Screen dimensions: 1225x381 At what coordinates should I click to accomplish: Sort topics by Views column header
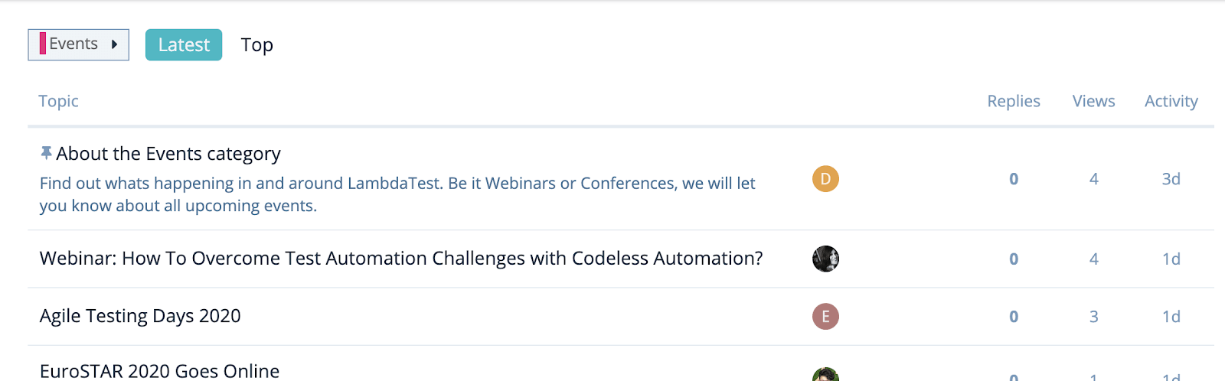tap(1093, 101)
